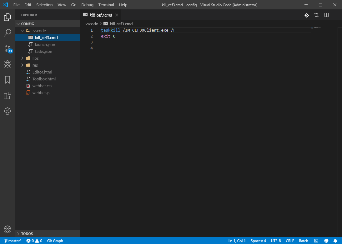Open the Bookmarks view icon
Screen dimensions: 342x244
tap(8, 80)
